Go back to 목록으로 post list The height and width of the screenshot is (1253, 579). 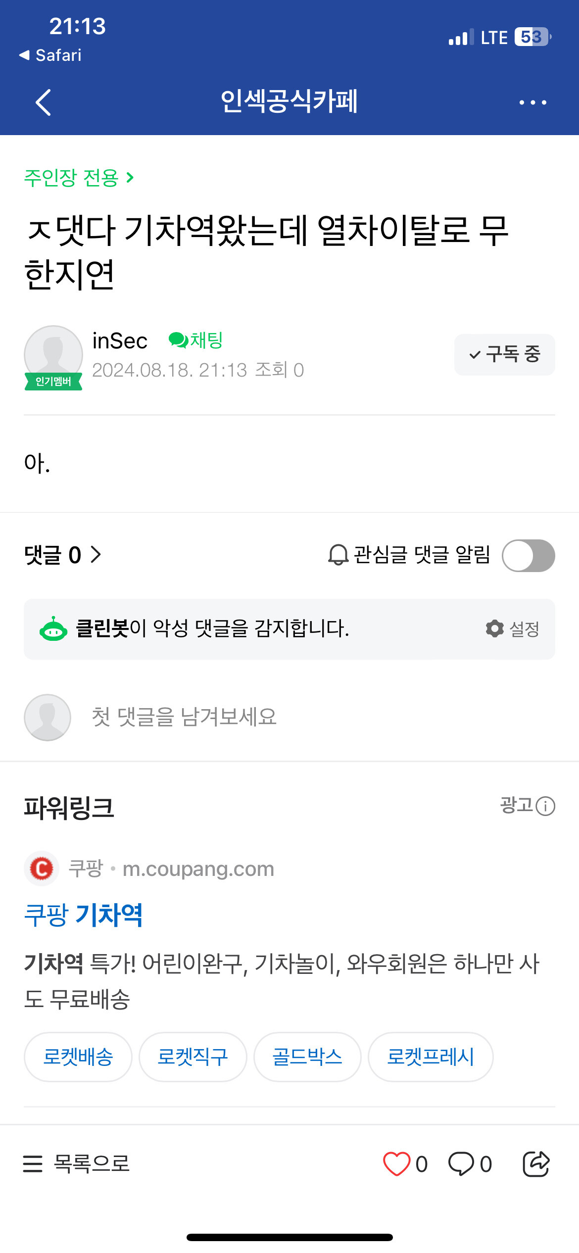[x=77, y=1163]
